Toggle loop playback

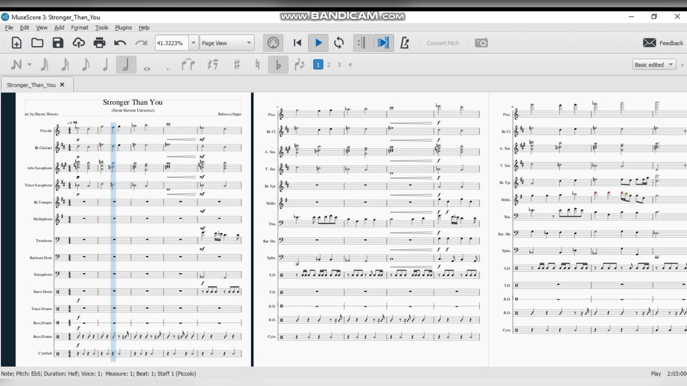pos(339,43)
